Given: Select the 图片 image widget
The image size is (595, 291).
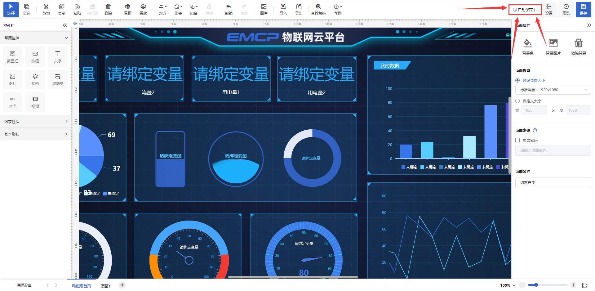Looking at the screenshot, I should point(12,80).
